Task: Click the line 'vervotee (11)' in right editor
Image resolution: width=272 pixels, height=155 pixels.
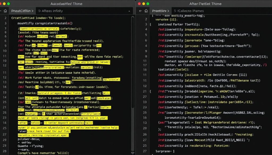Action: [166, 20]
